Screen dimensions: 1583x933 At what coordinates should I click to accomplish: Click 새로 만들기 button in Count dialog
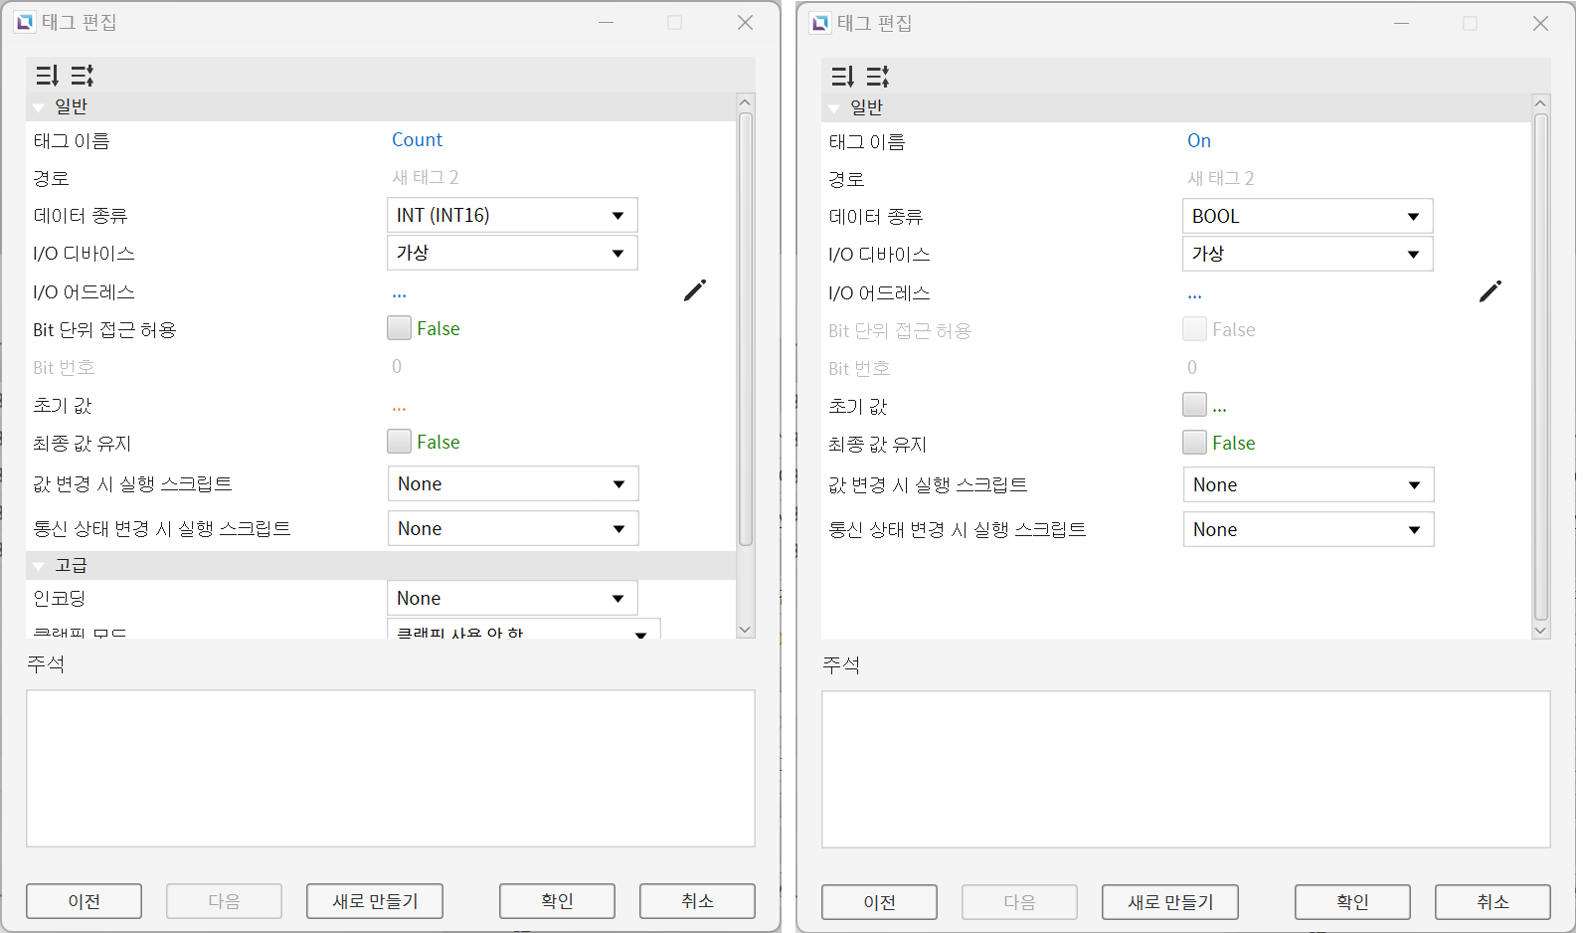(375, 901)
